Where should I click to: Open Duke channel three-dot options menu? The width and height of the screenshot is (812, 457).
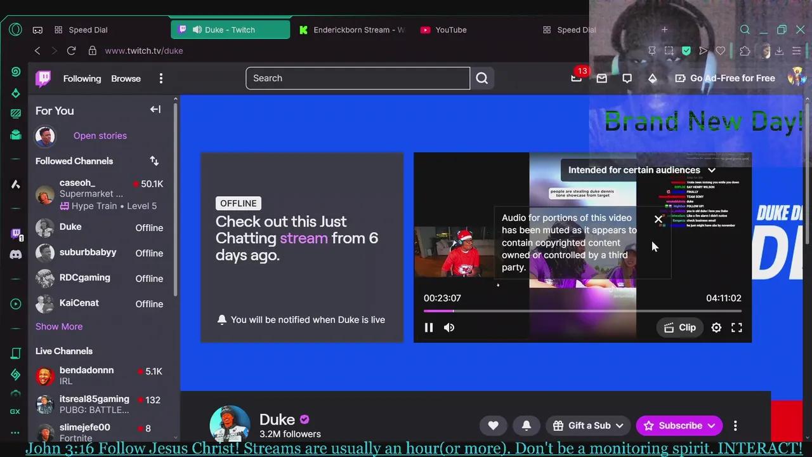735,426
